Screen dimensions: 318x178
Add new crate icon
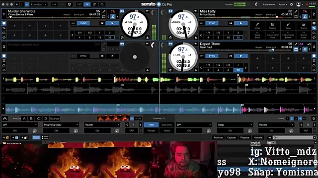pyautogui.click(x=6, y=137)
